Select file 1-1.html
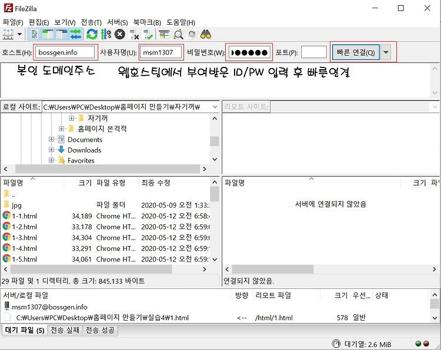The height and width of the screenshot is (350, 441). pyautogui.click(x=105, y=216)
